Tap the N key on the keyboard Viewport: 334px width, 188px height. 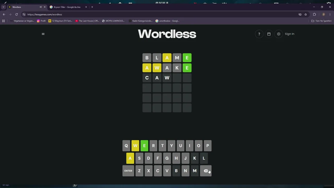click(185, 171)
